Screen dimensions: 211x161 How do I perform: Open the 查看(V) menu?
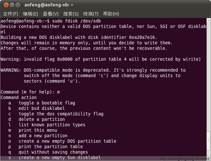(51, 14)
